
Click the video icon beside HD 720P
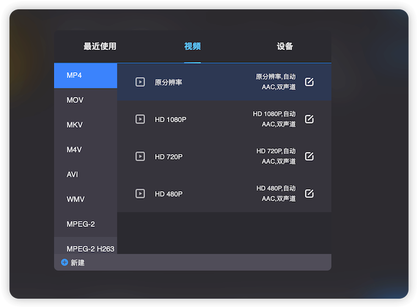[x=140, y=156]
